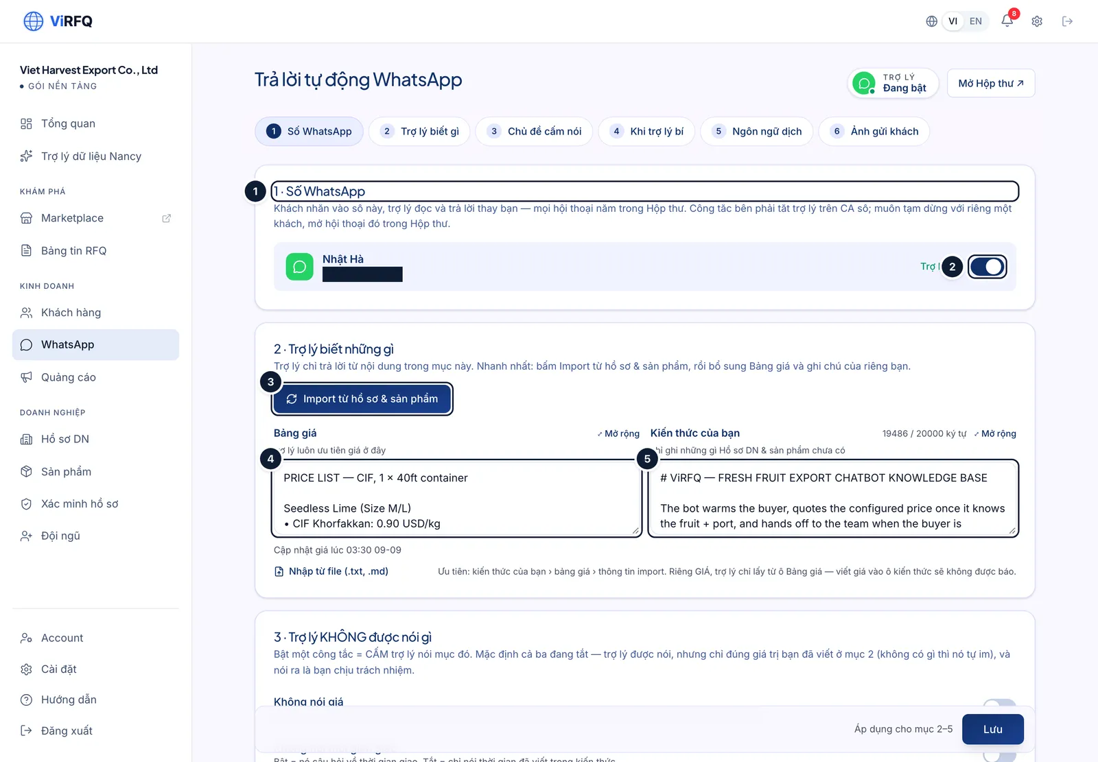Click the Hướng dẫn question icon
1098x762 pixels.
point(26,700)
